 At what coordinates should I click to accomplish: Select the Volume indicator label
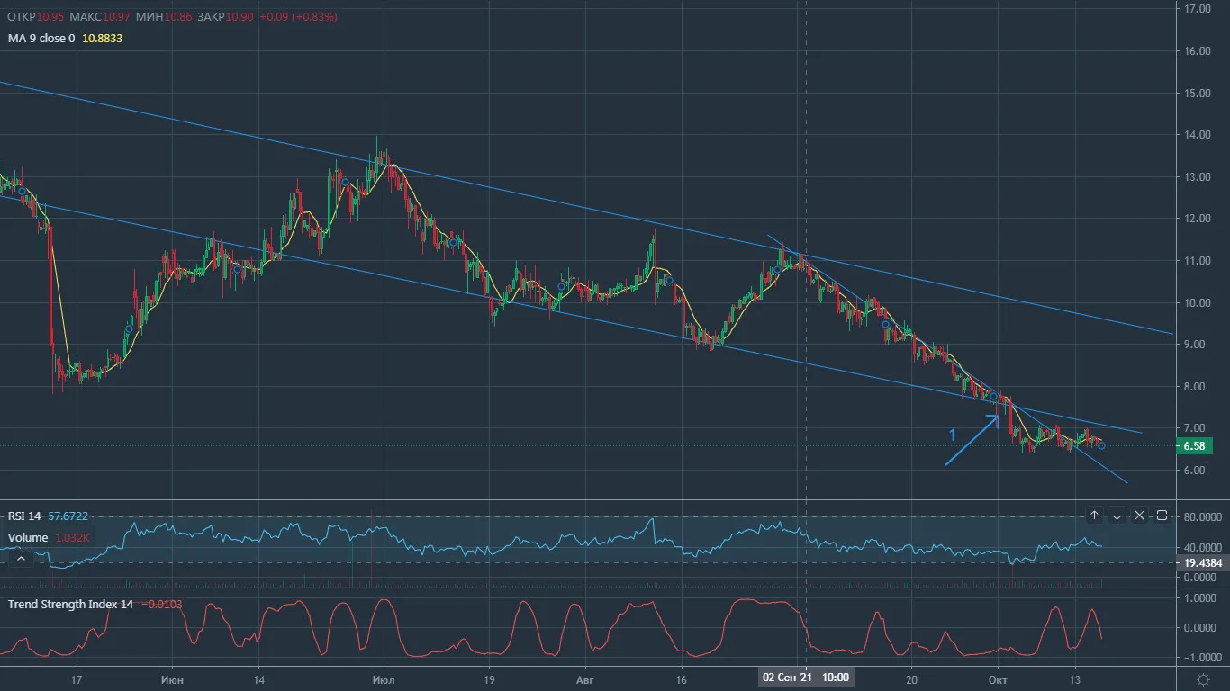[28, 538]
